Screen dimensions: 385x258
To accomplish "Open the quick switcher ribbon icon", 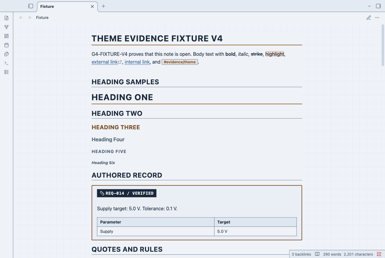I will tap(6, 18).
